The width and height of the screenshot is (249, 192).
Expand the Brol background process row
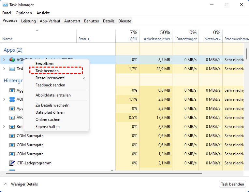click(x=4, y=127)
